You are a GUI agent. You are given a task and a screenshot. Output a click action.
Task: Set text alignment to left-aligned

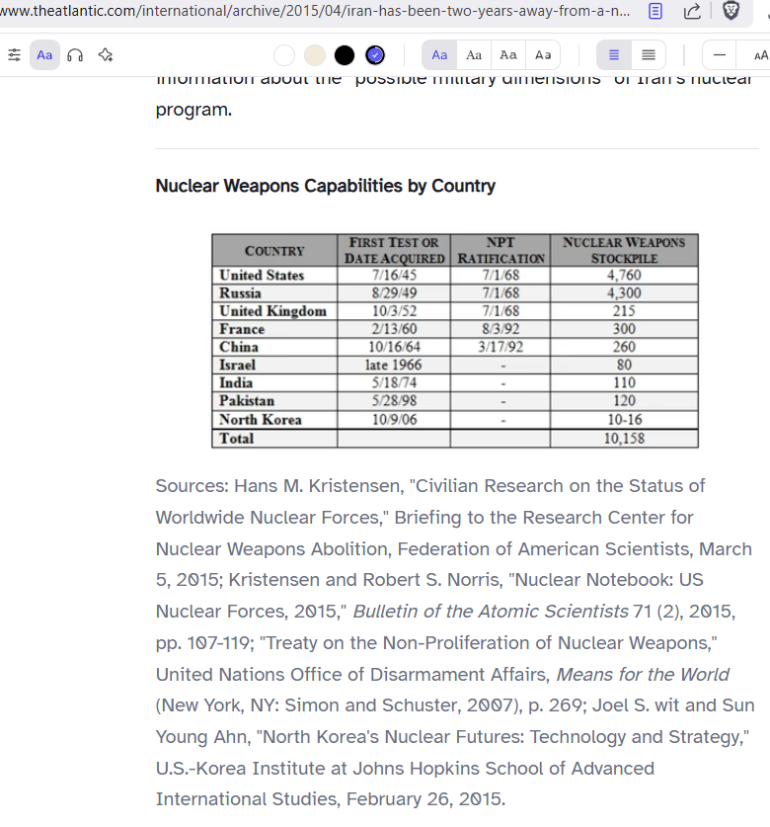pos(614,55)
